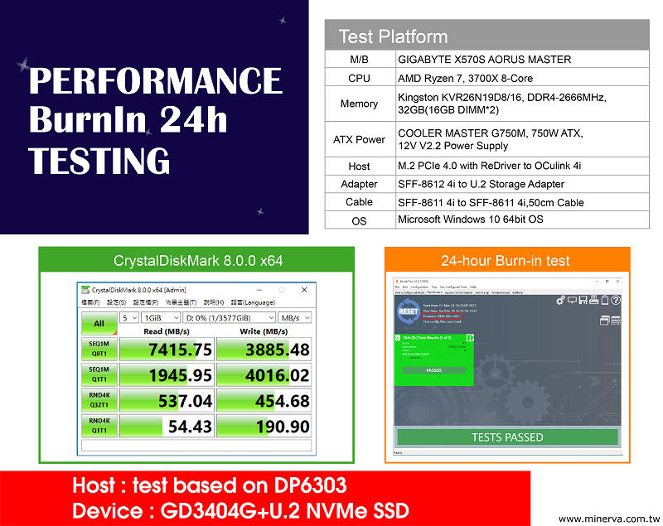Click the cascaded windows view icon in BurnInTest
Image resolution: width=663 pixels, height=526 pixels.
[x=605, y=321]
